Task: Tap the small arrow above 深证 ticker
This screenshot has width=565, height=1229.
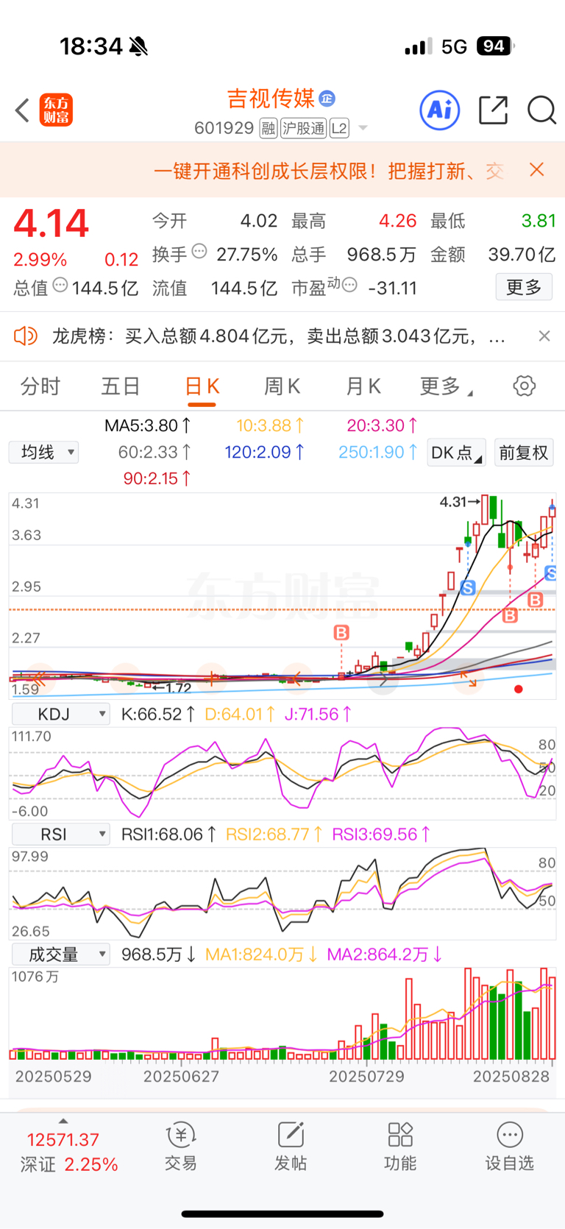Action: 63,1121
